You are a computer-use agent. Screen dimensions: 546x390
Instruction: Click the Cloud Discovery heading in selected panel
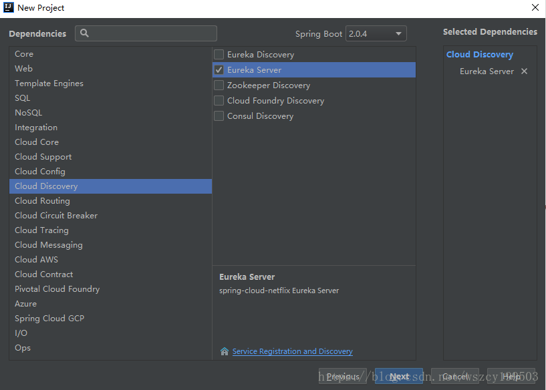point(480,55)
